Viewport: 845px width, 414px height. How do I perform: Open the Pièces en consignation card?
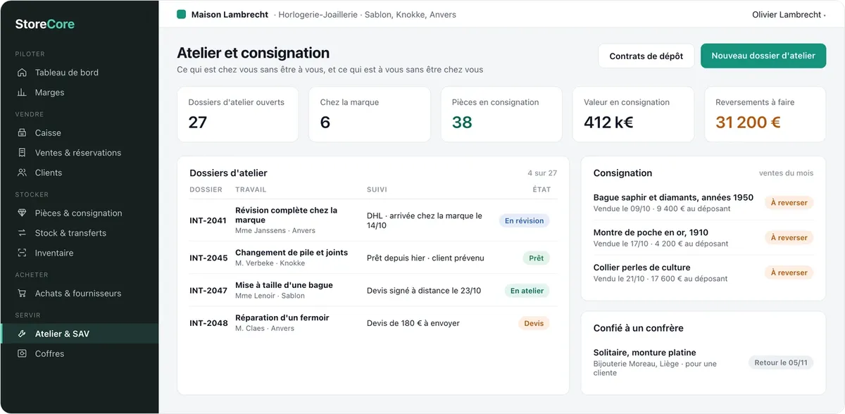(501, 114)
